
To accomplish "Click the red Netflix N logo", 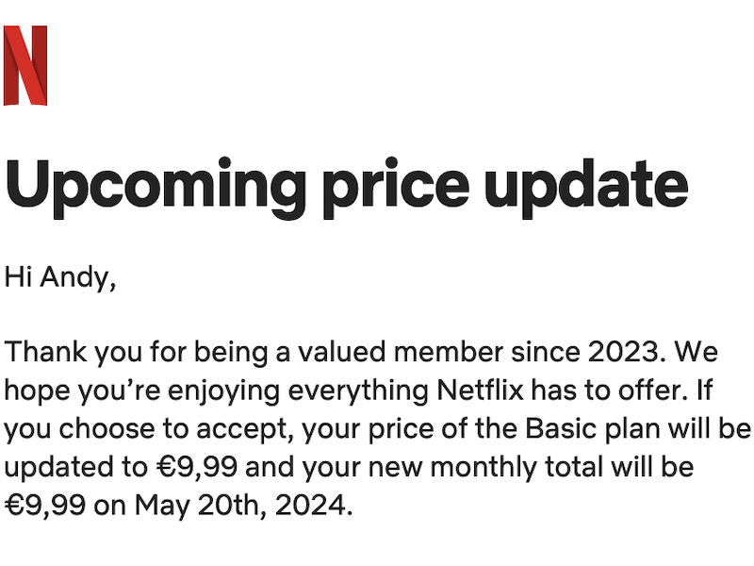I will [x=25, y=65].
